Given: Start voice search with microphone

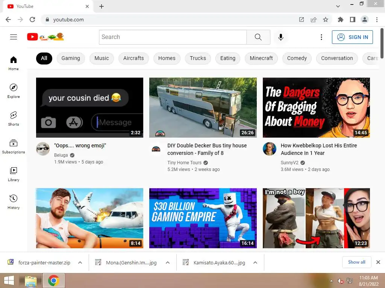Looking at the screenshot, I should [x=280, y=37].
